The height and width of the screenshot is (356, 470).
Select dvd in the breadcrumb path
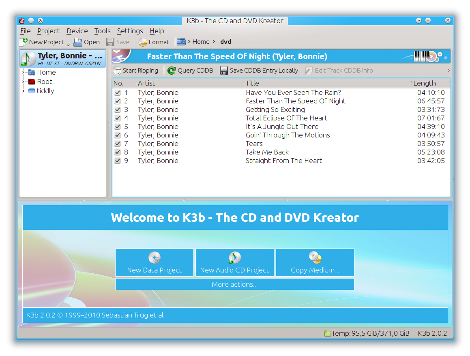(226, 42)
